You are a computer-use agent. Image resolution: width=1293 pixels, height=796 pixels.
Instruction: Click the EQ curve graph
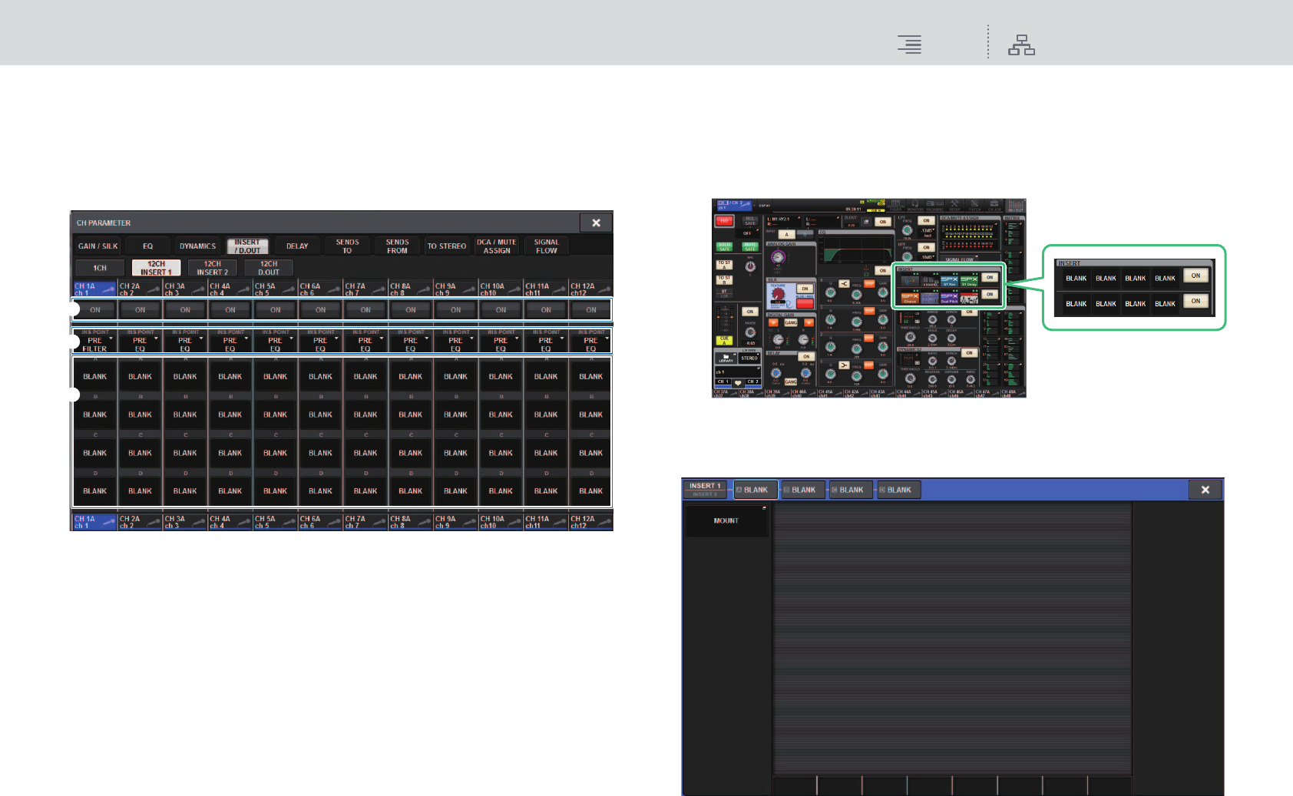[858, 250]
